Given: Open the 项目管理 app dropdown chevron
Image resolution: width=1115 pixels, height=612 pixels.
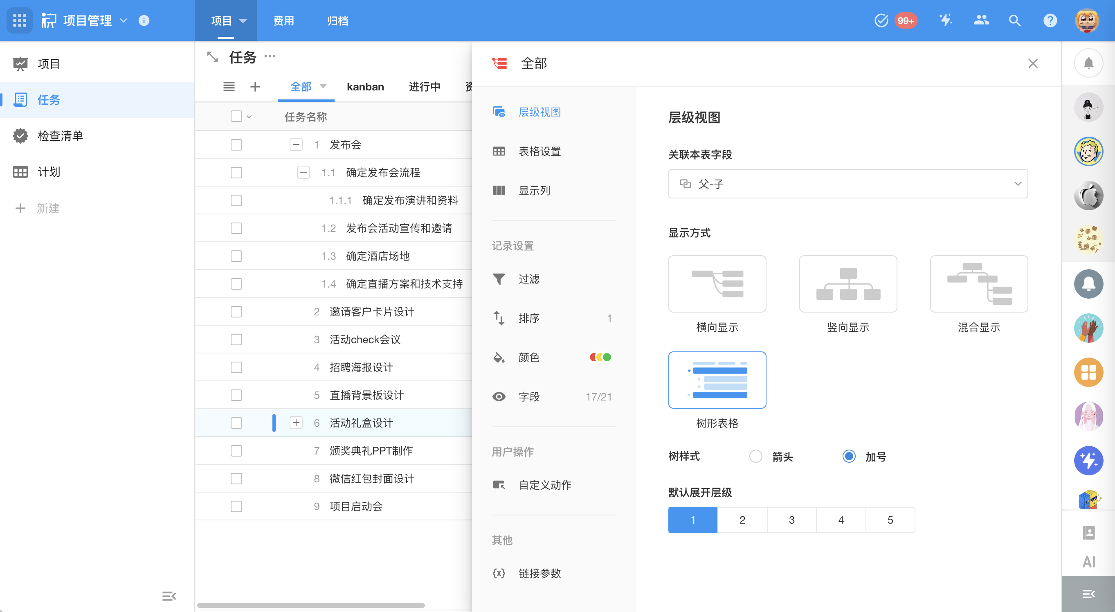Looking at the screenshot, I should coord(124,20).
